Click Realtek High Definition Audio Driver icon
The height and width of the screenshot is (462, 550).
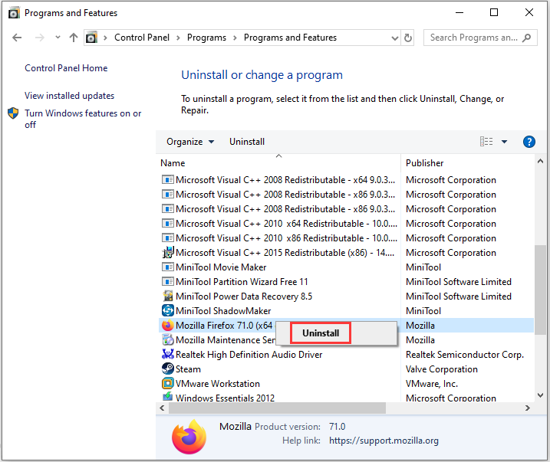(x=168, y=354)
